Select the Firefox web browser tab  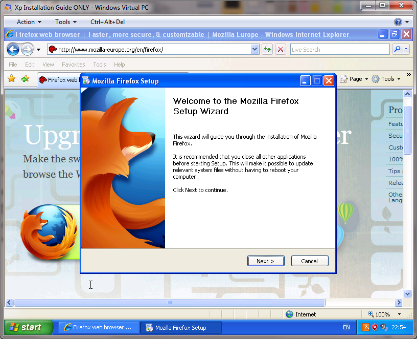click(58, 80)
